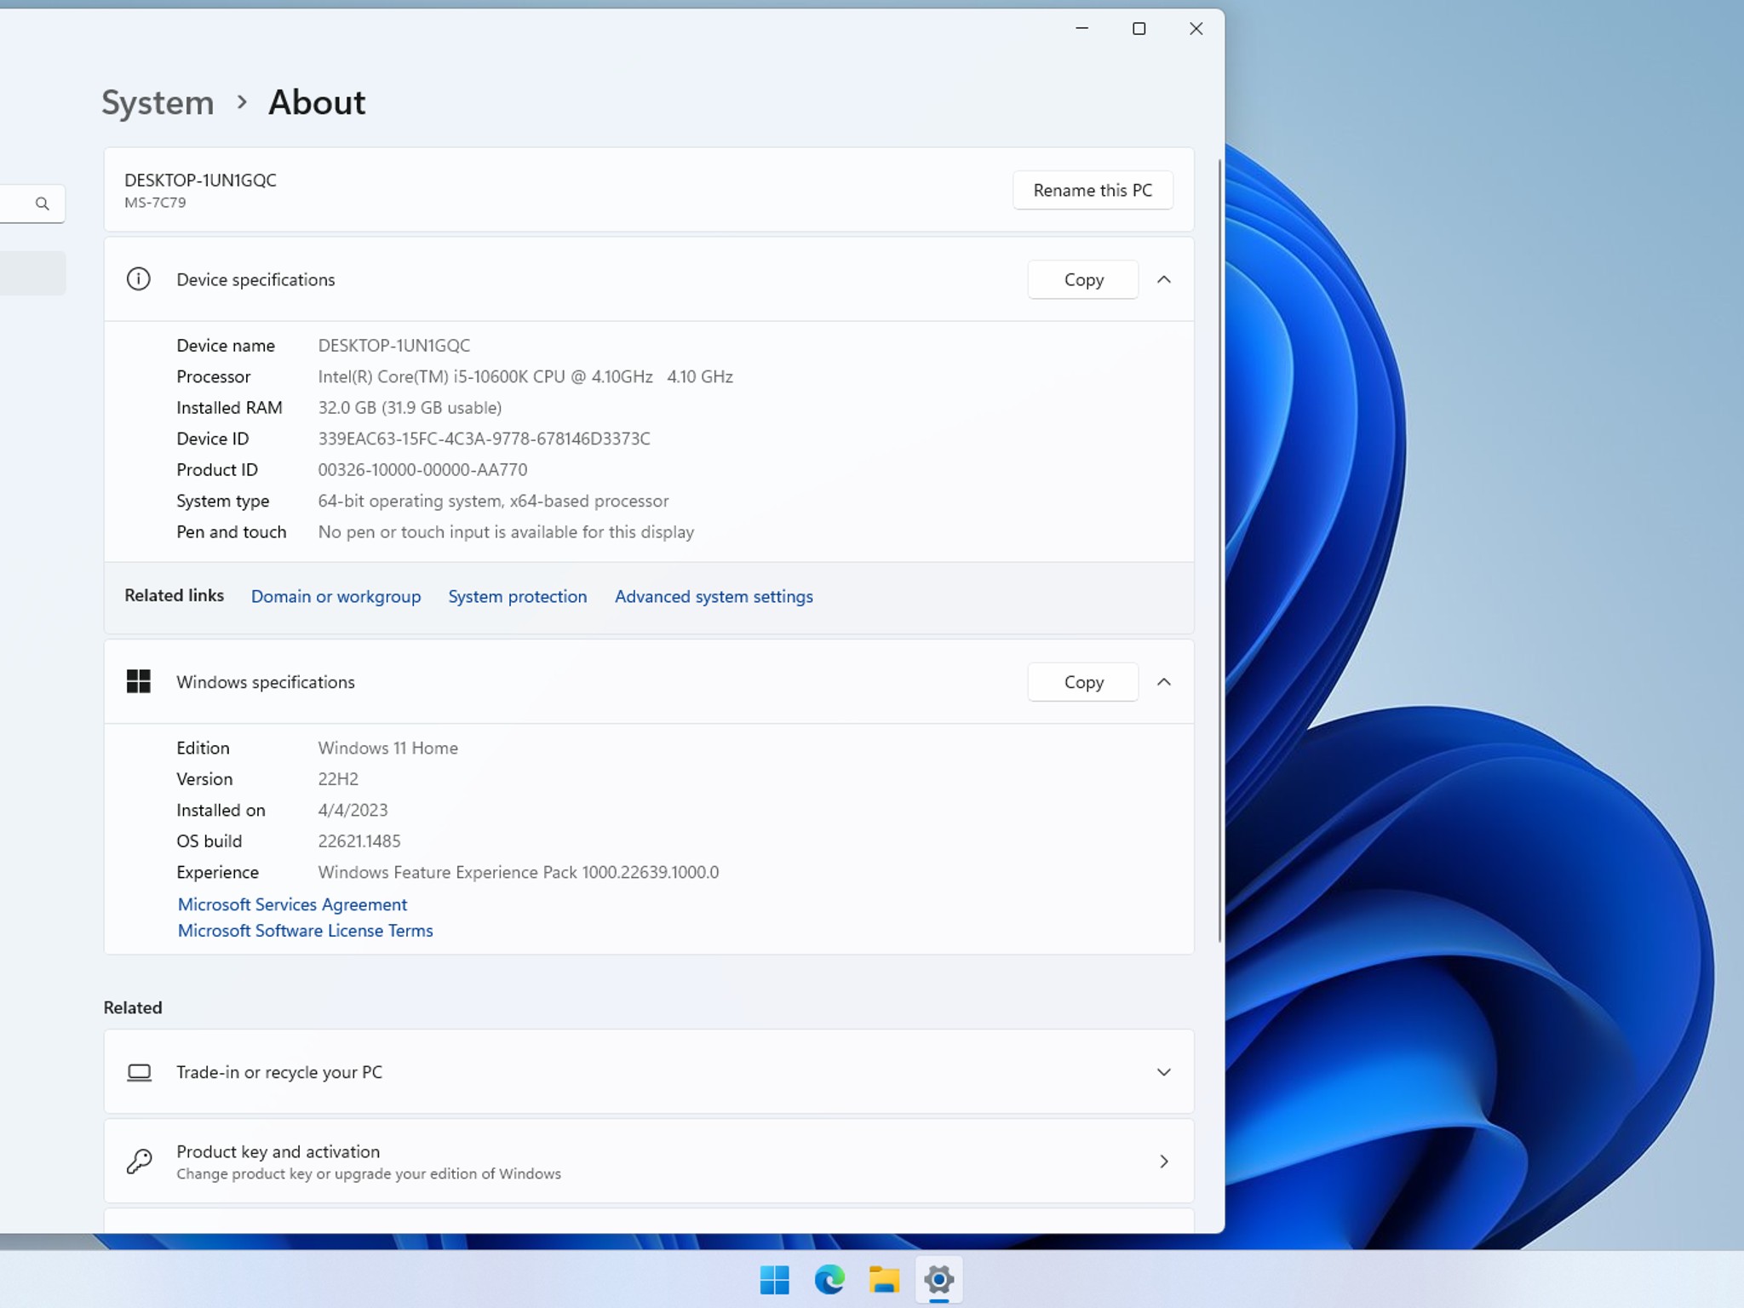The height and width of the screenshot is (1308, 1744).
Task: Click the About breadcrumb label
Action: click(316, 102)
